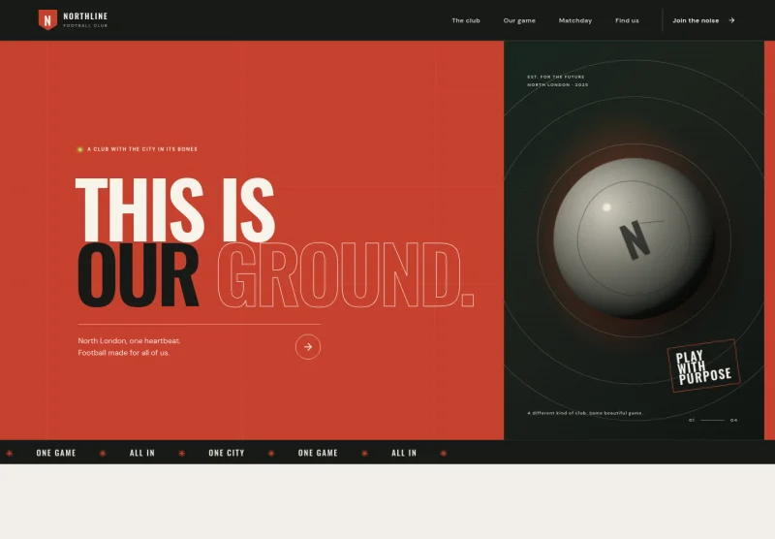Click 'ONE CITY' ticker text
This screenshot has width=775, height=539.
(x=227, y=453)
